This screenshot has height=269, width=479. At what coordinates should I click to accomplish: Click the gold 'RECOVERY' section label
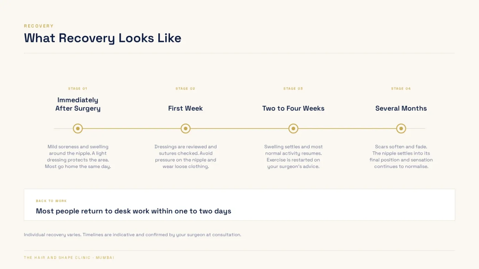(x=39, y=26)
